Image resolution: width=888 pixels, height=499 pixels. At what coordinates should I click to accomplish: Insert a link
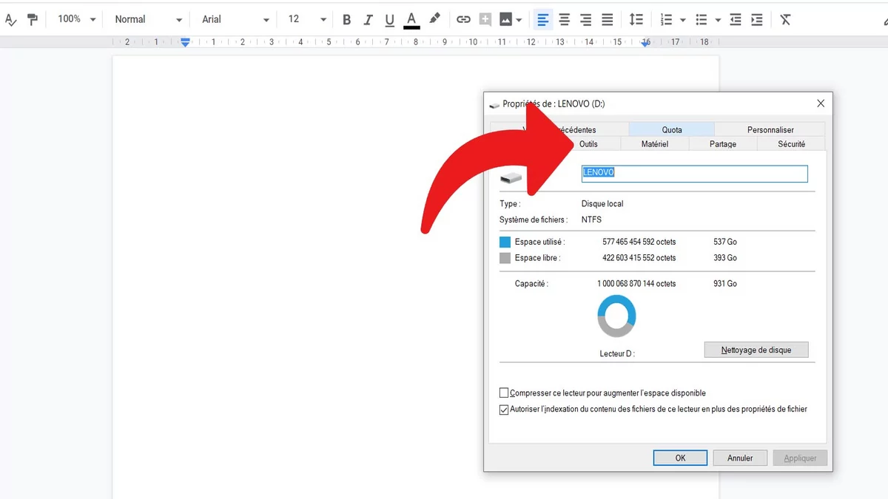pos(464,19)
